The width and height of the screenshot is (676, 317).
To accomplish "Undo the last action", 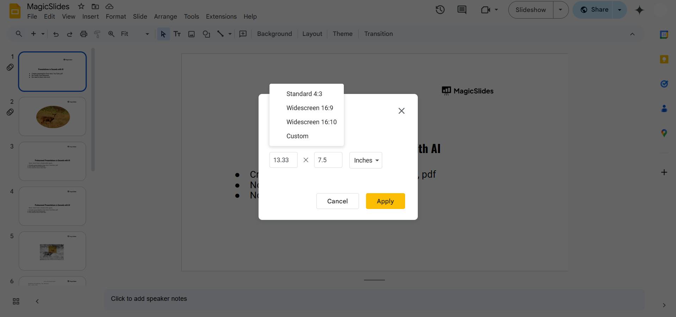I will tap(56, 34).
